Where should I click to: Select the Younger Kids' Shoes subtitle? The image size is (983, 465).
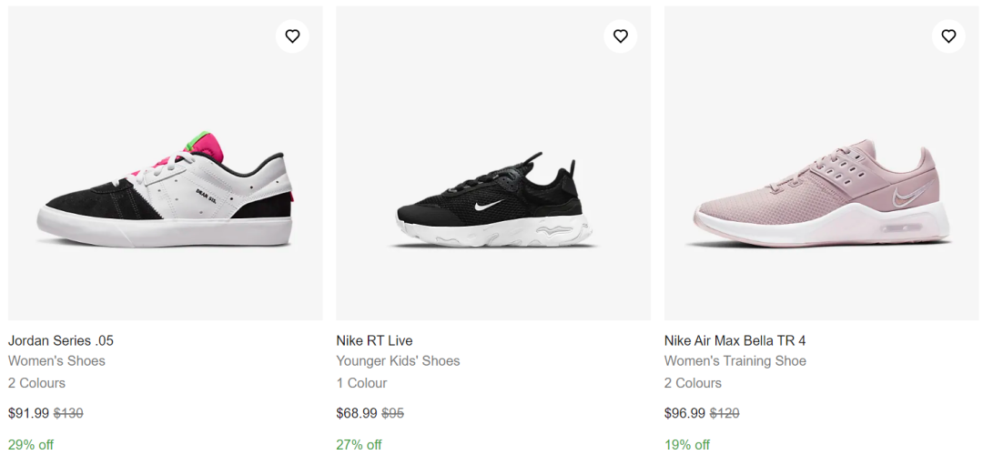398,361
